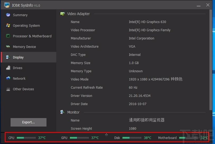
Task: Click the 'Video Mode' field label
Action: 80,79
